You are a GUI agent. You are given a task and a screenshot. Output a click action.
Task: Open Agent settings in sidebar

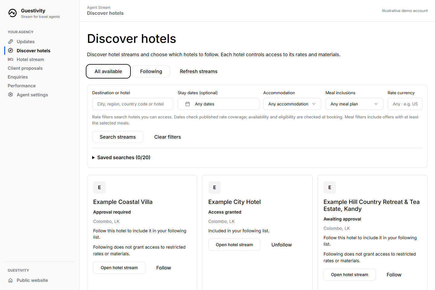(x=32, y=95)
